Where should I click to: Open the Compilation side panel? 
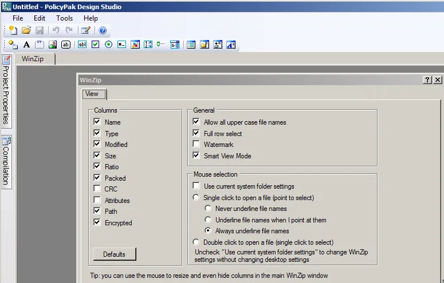point(6,161)
